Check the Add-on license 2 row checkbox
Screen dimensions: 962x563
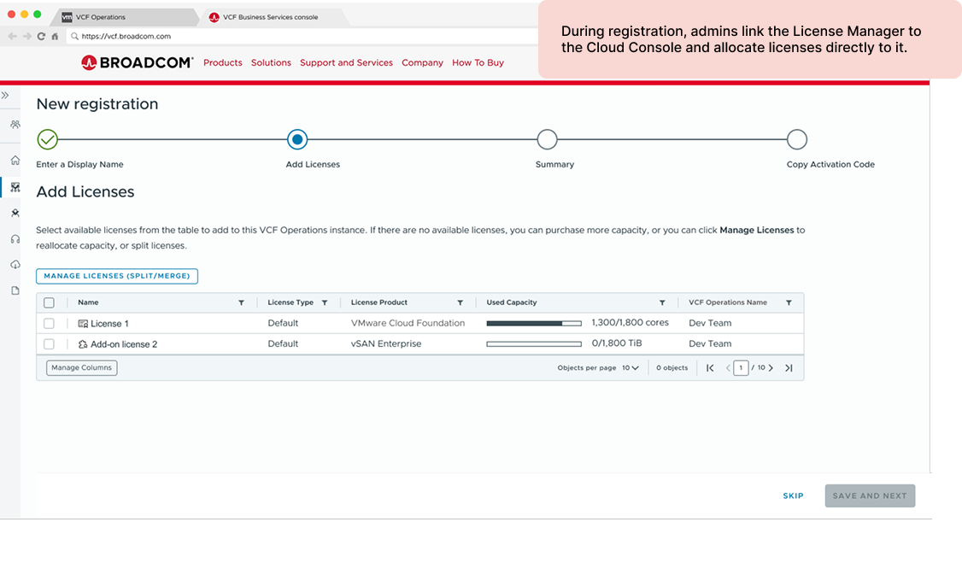pyautogui.click(x=49, y=344)
